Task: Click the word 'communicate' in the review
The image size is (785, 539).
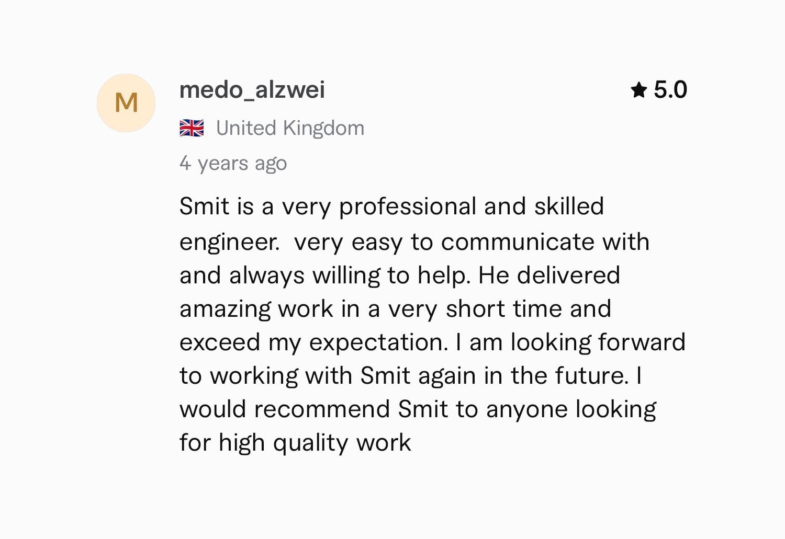Action: pos(518,242)
